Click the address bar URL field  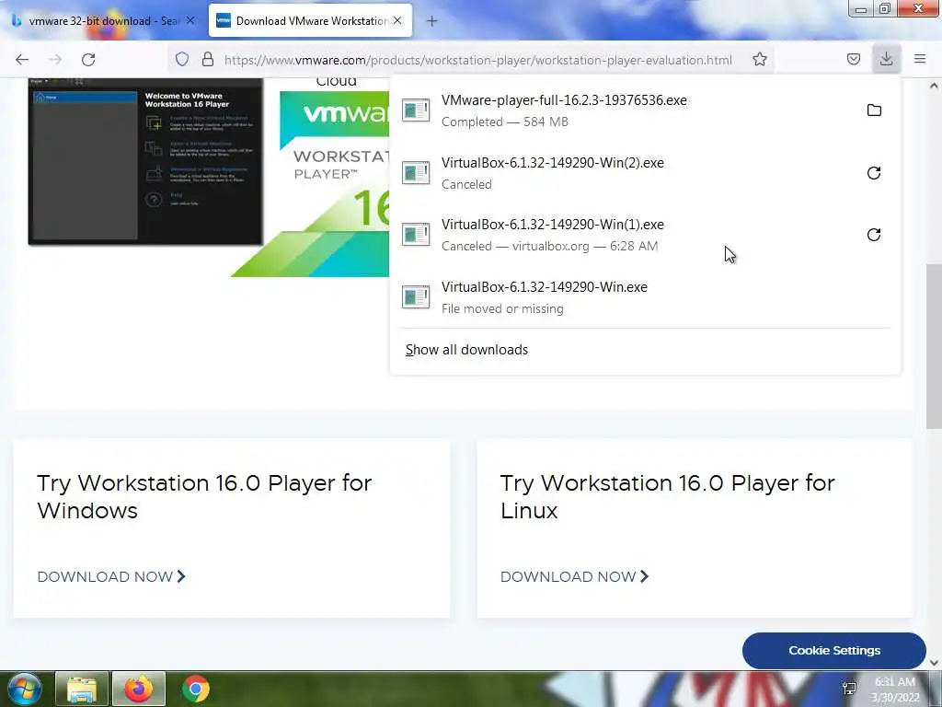477,60
